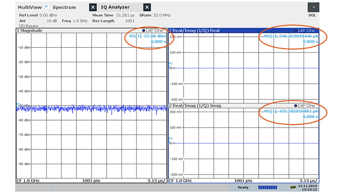Select the blue trace indicator in Magnitude window

point(144,30)
